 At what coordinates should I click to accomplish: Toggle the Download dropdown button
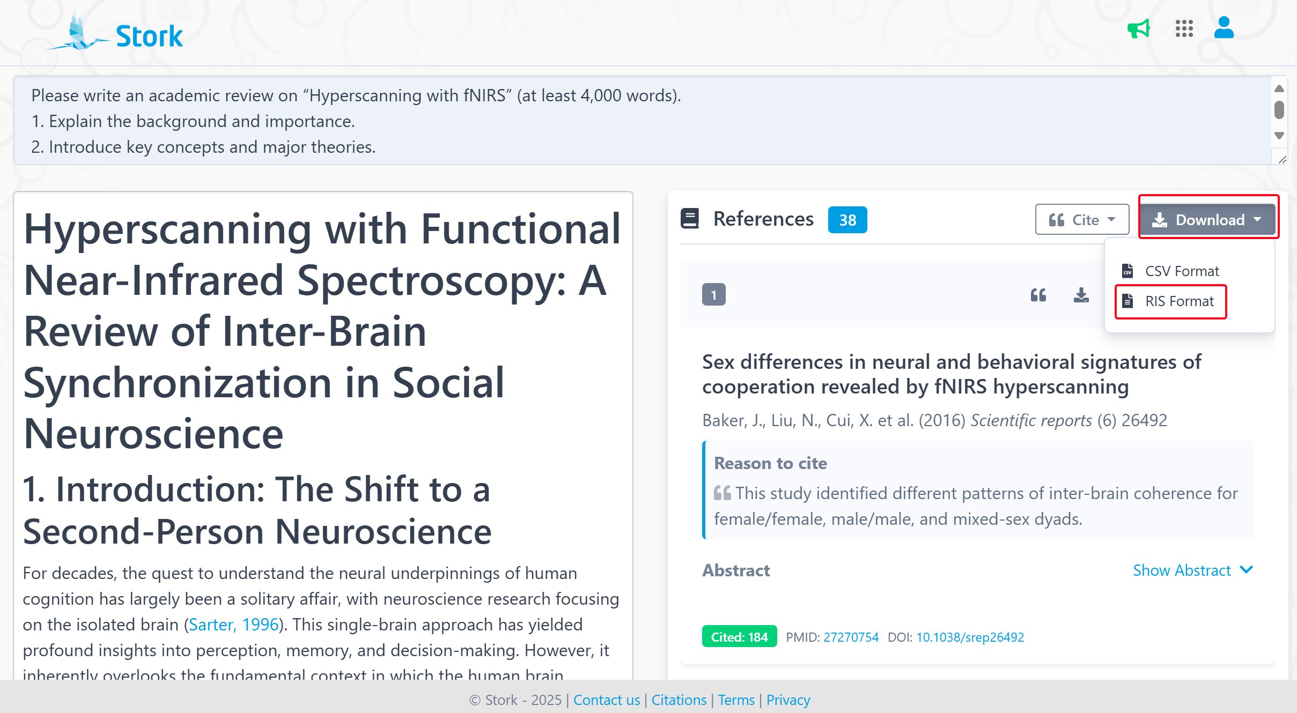coord(1207,220)
